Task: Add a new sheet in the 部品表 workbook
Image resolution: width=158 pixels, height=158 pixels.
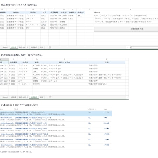Action: [x=50, y=47]
